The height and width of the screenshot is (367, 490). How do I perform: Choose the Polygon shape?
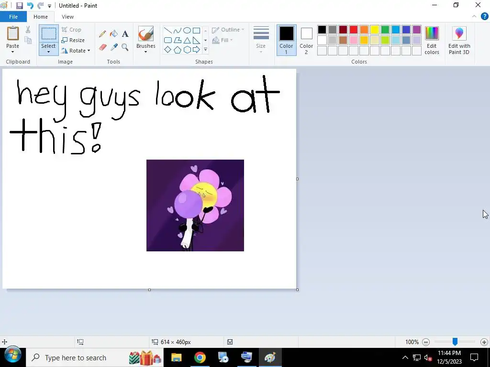[x=178, y=40]
